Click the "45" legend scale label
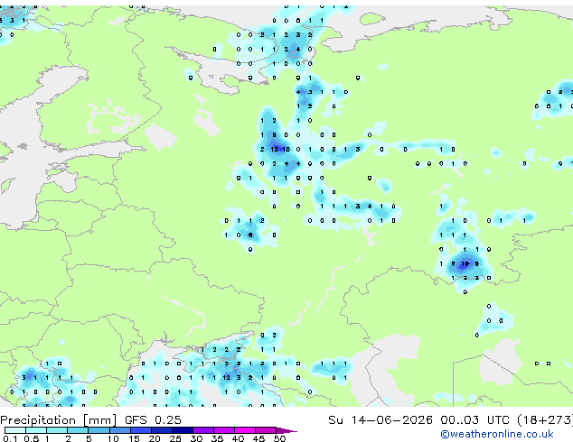The height and width of the screenshot is (442, 573). (258, 438)
